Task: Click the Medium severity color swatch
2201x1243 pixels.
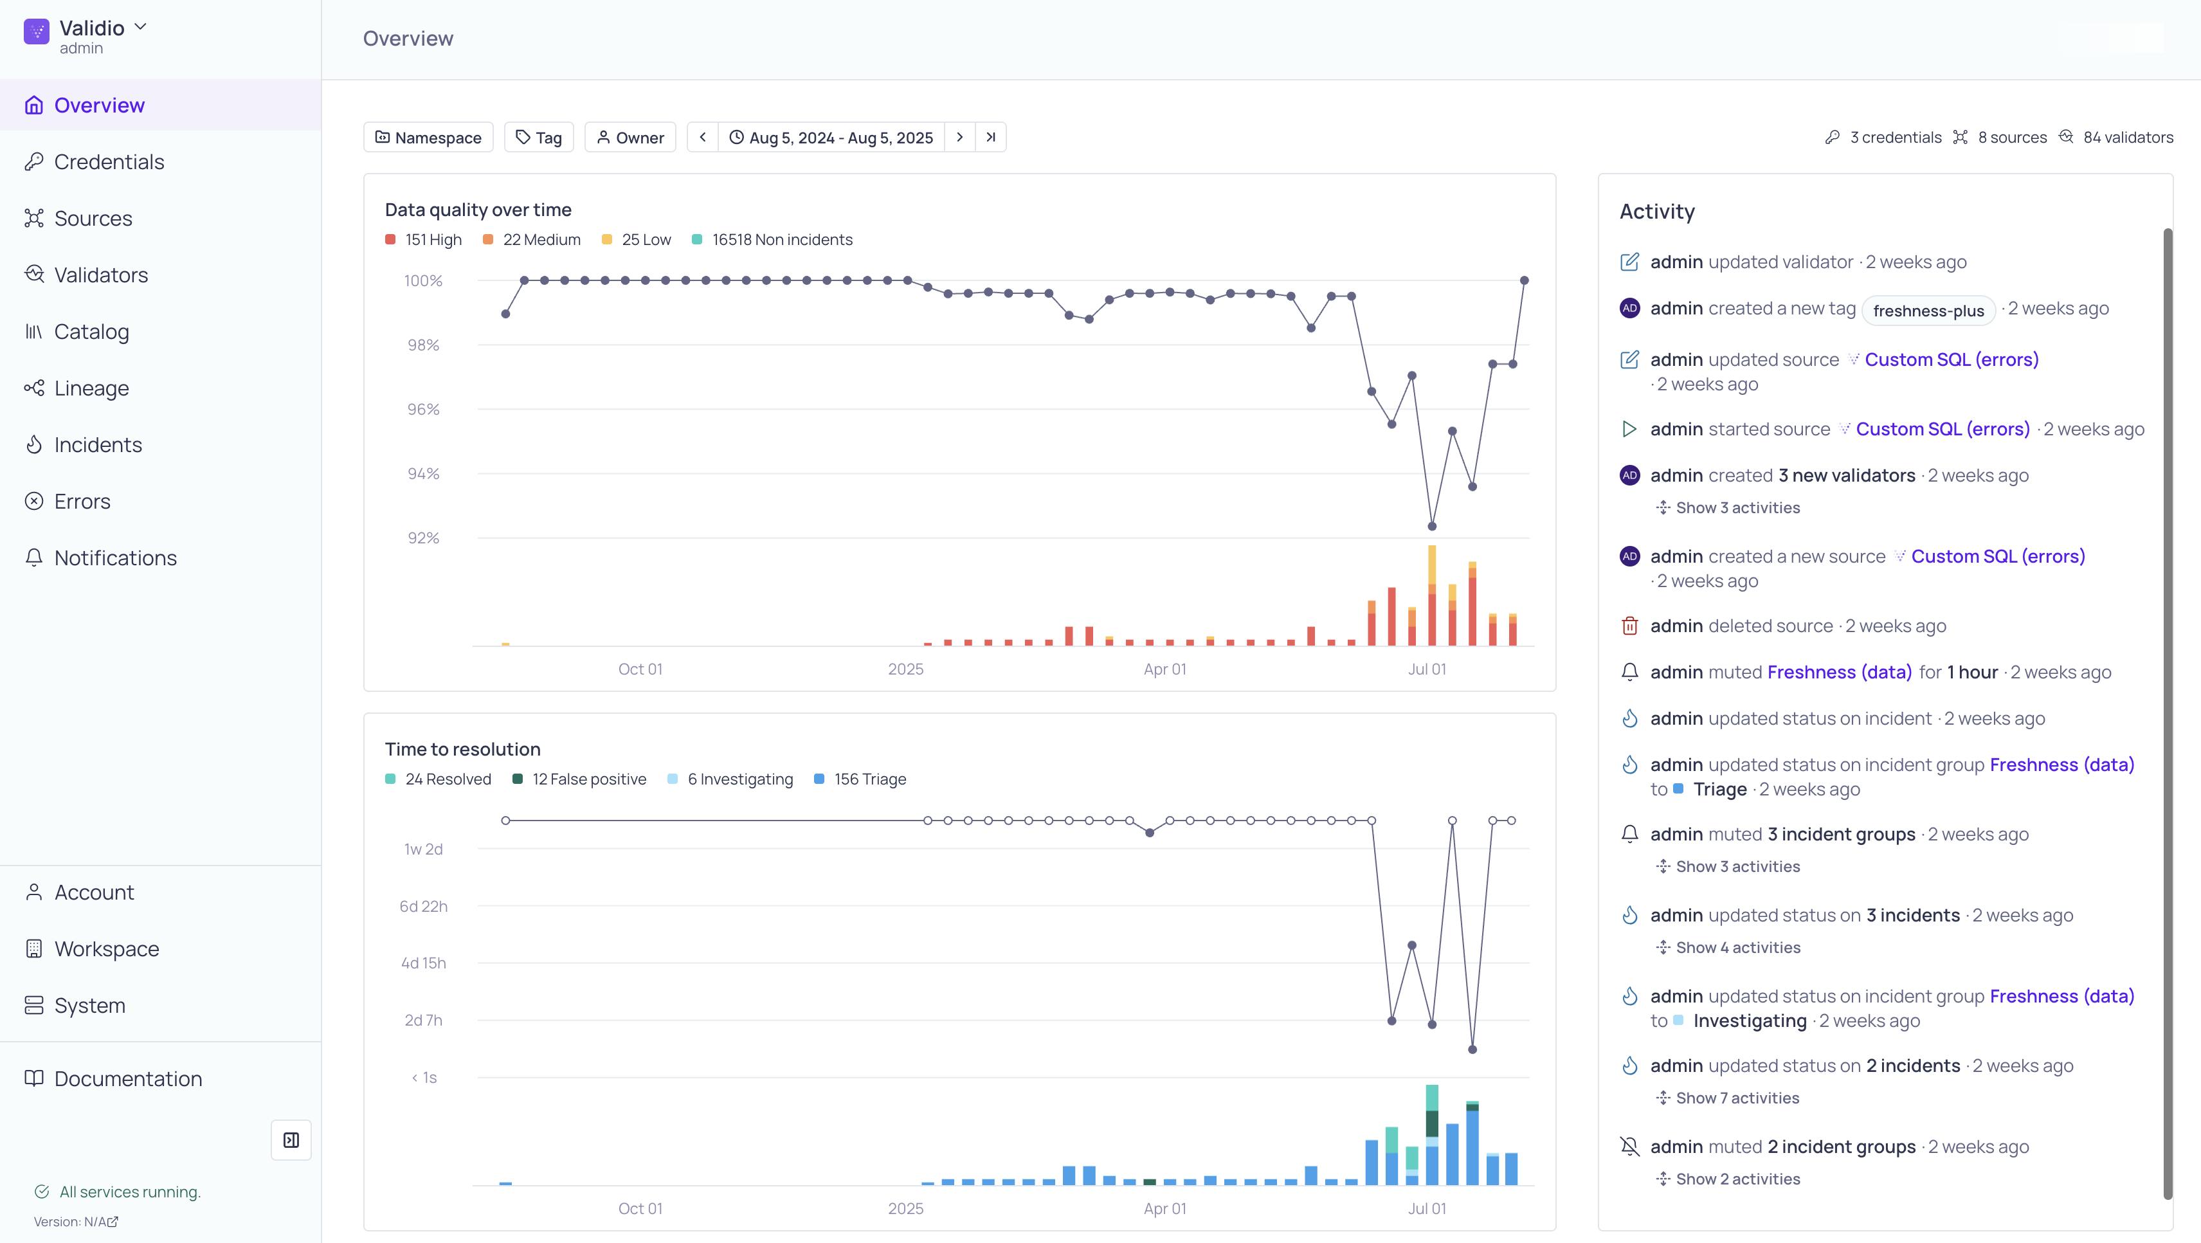Action: click(x=488, y=240)
